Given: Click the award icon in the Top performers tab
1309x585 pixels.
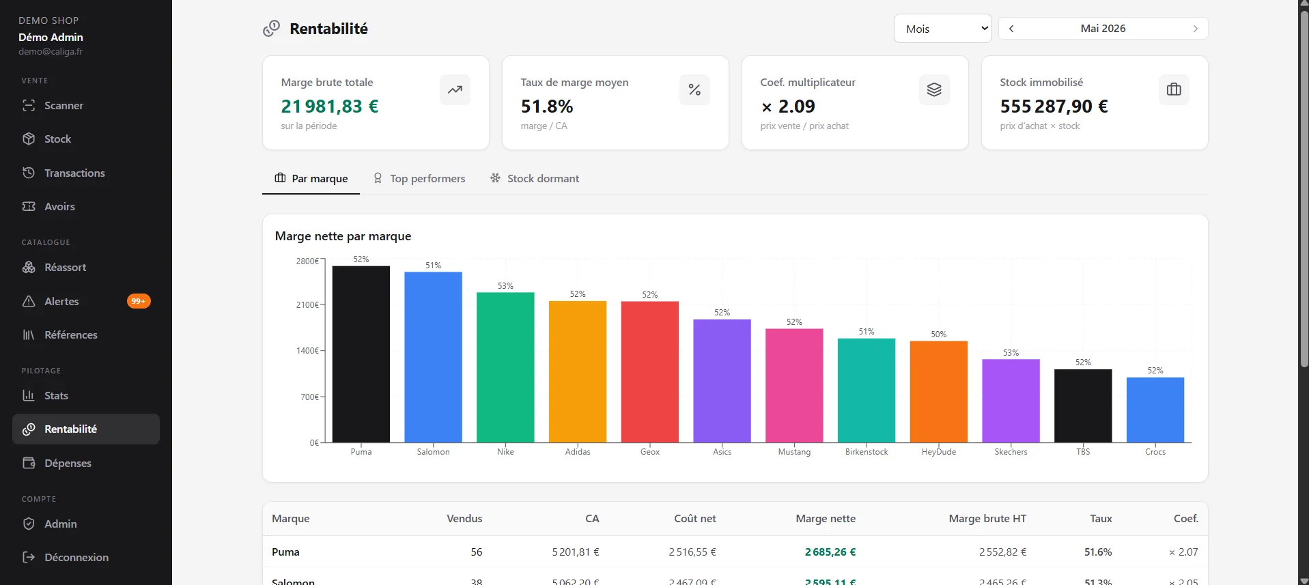Looking at the screenshot, I should (378, 178).
